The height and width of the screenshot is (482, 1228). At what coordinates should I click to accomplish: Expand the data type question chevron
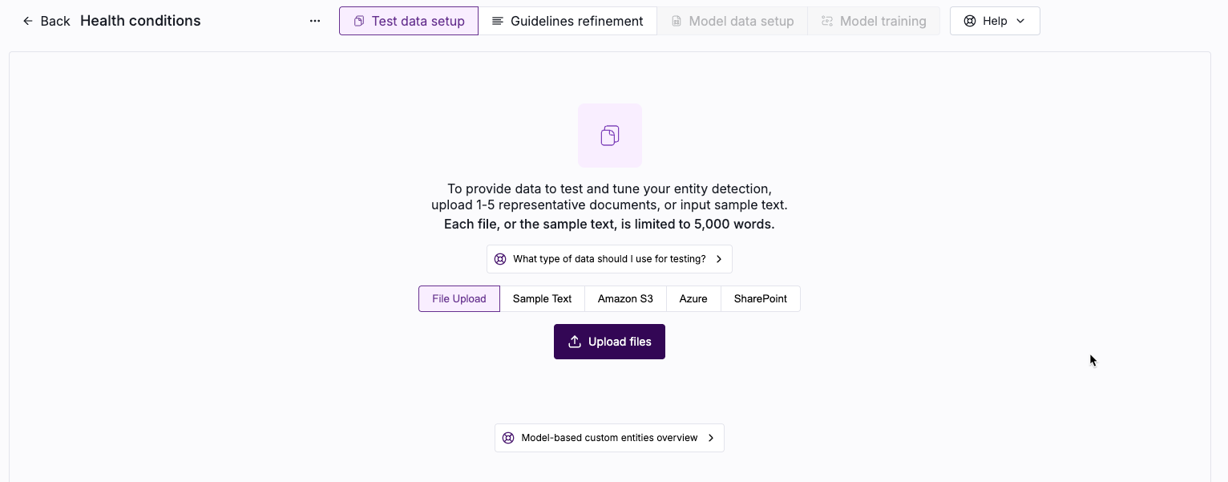[719, 259]
